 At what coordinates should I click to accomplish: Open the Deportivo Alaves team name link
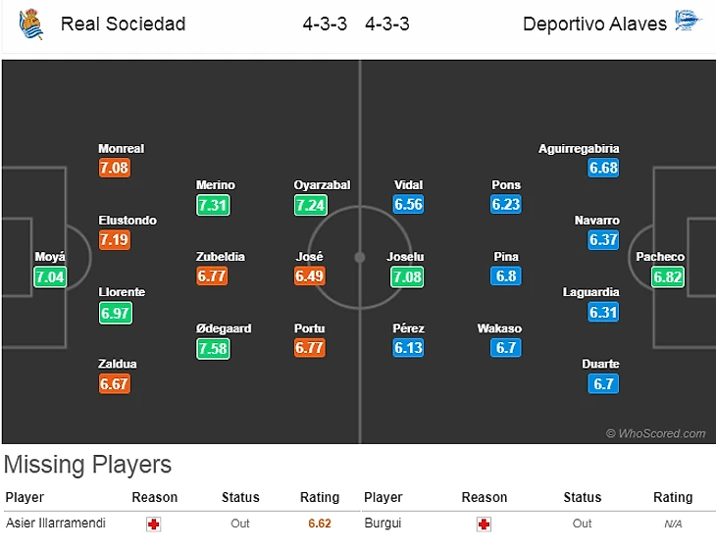point(594,24)
